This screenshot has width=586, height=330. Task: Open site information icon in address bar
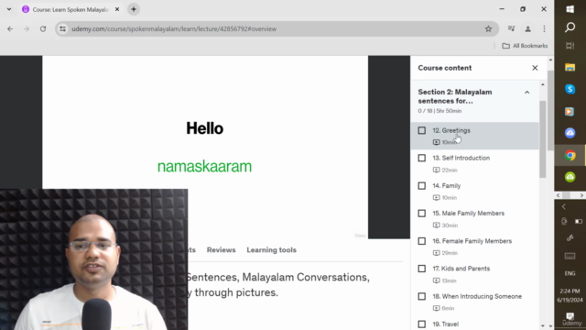pos(63,28)
